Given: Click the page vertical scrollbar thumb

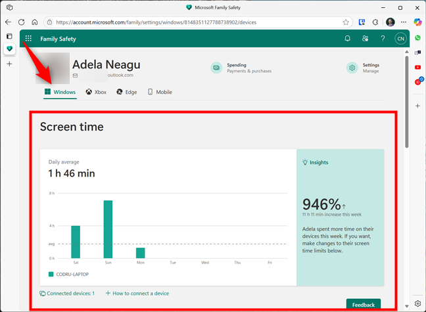Looking at the screenshot, I should pos(406,102).
